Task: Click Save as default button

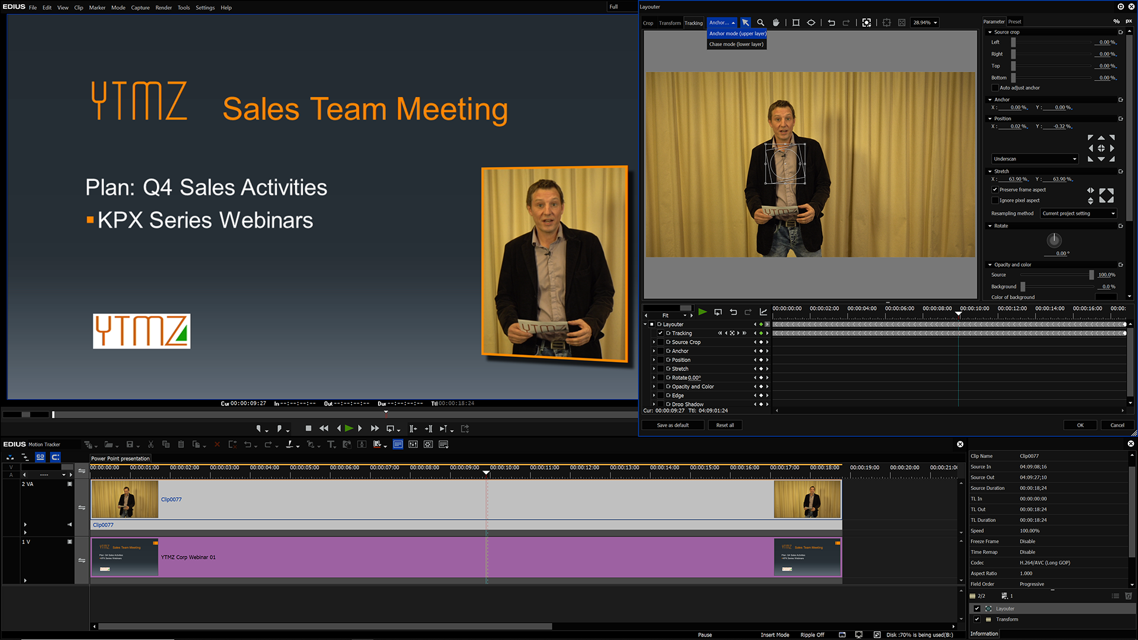Action: click(x=673, y=425)
